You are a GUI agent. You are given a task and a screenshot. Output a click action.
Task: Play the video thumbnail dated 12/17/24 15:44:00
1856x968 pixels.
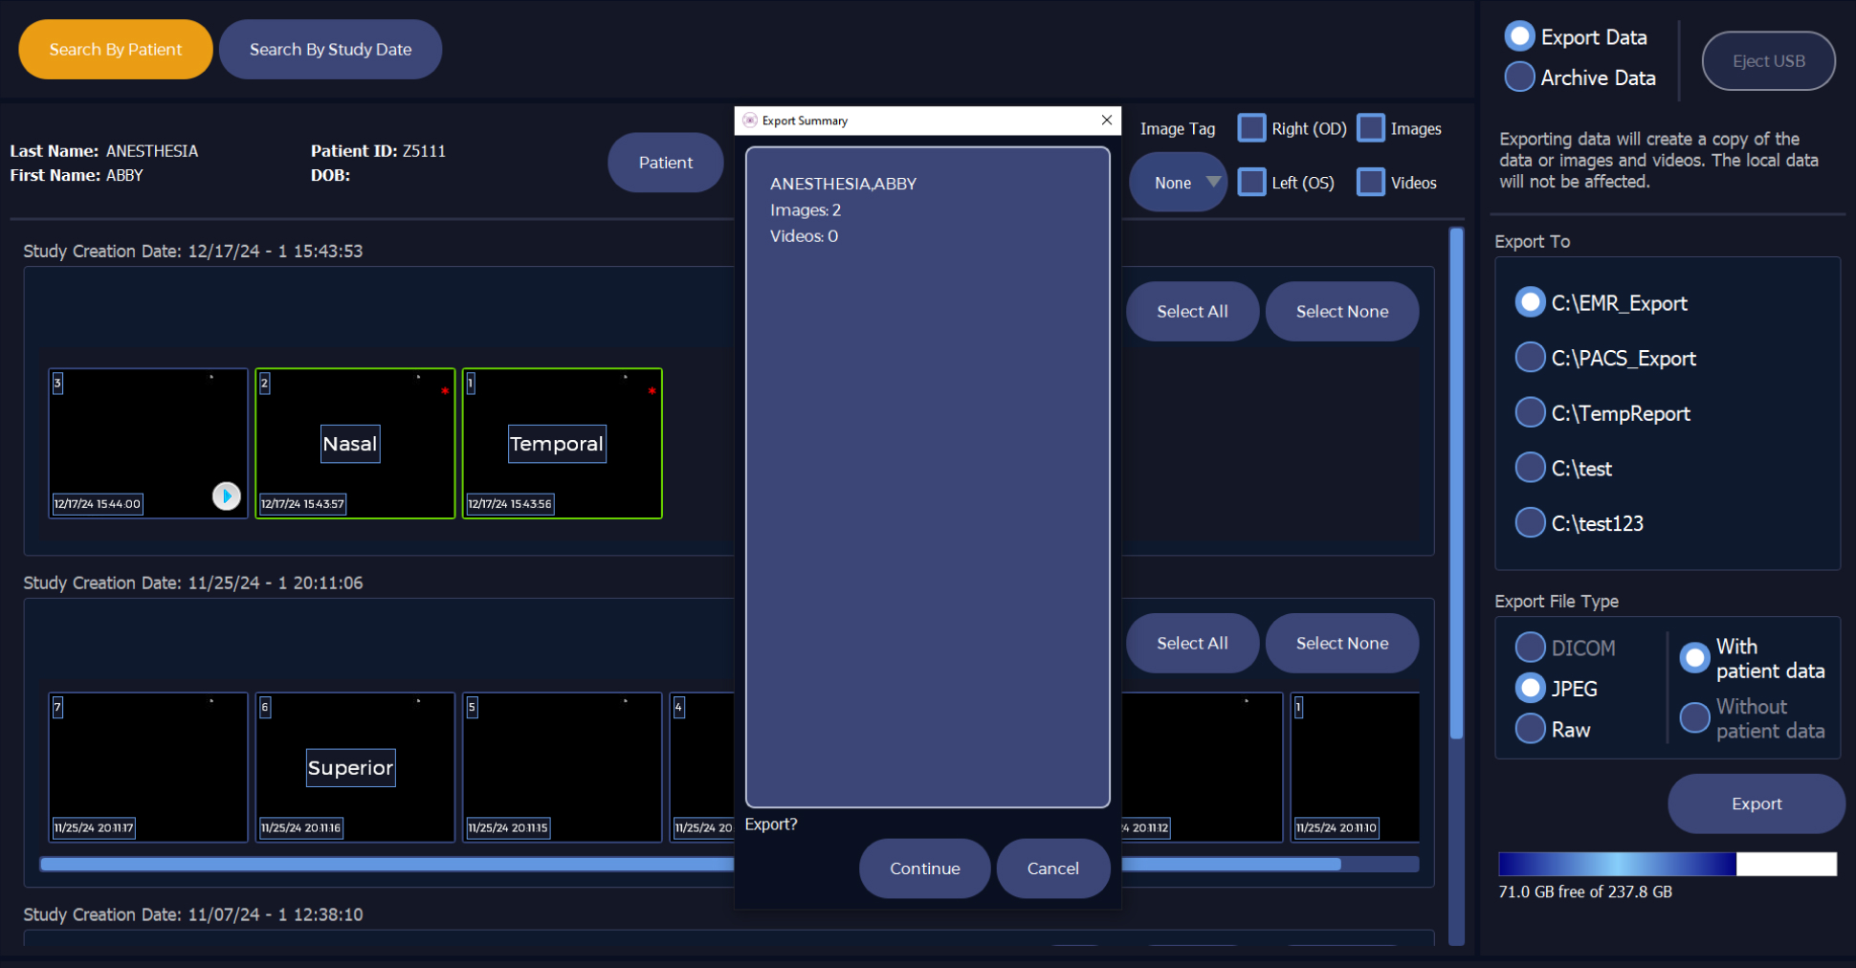(226, 495)
